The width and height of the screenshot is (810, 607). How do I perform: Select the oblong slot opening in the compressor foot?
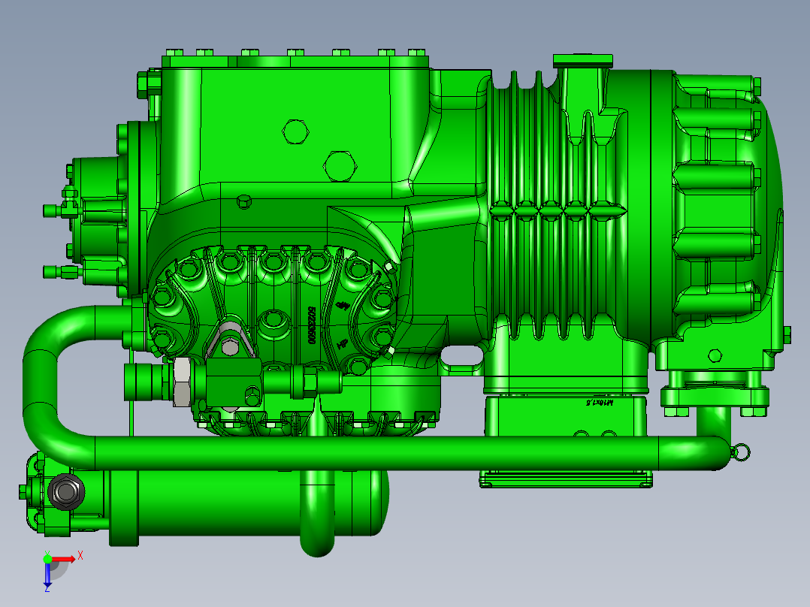[x=463, y=355]
